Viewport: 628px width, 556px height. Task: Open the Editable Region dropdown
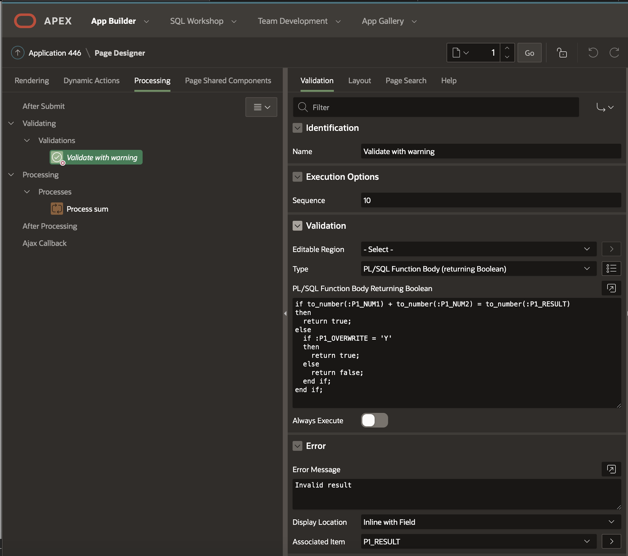(x=478, y=249)
